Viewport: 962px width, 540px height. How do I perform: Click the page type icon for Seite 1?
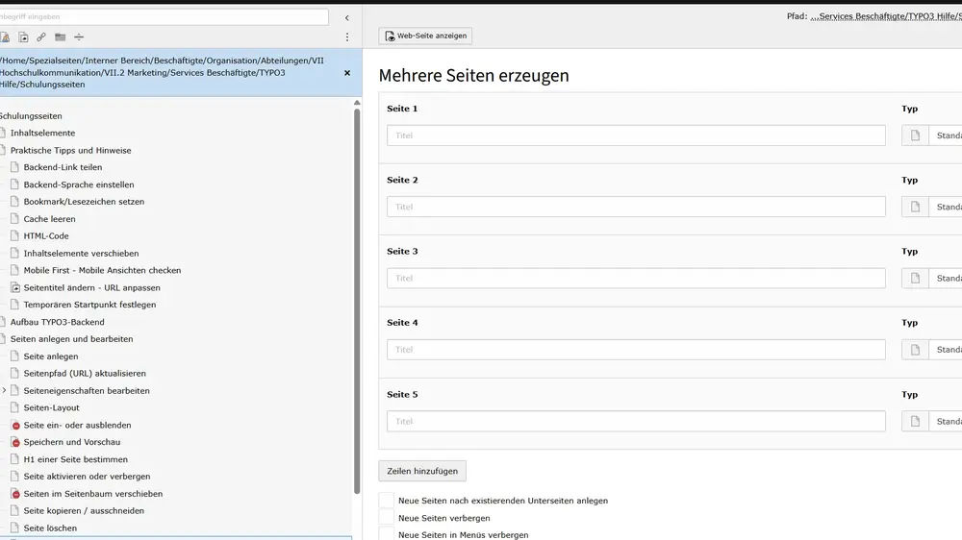pyautogui.click(x=915, y=135)
